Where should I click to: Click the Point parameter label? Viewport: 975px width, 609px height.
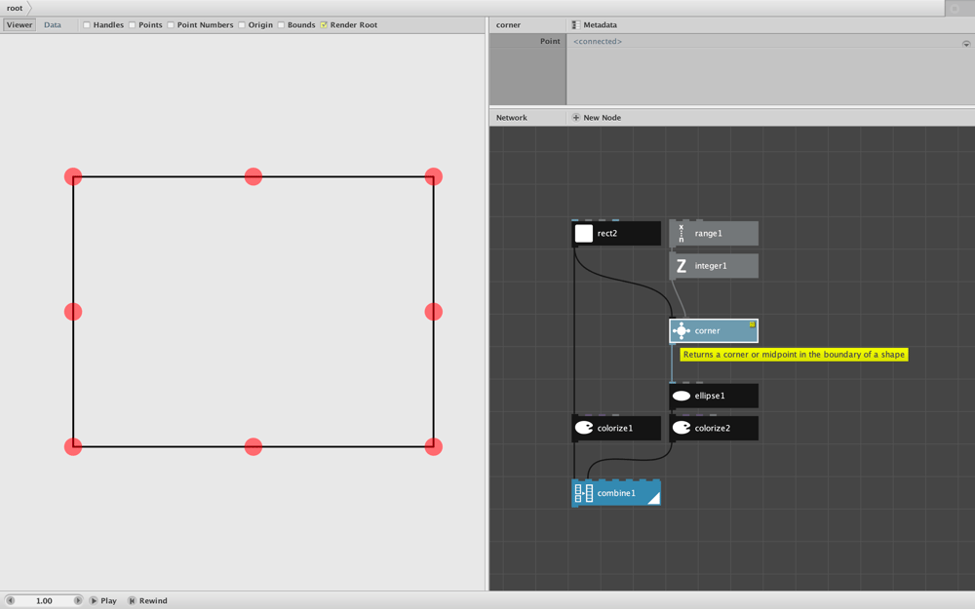point(550,41)
